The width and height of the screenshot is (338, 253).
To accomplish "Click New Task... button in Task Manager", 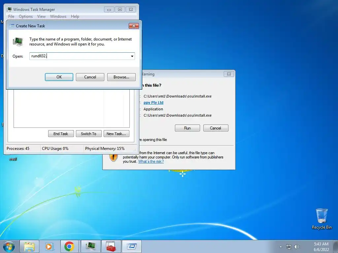I will (116, 134).
